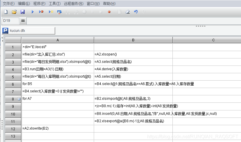This screenshot has width=241, height=142.
Task: Open the 文件(F) menu
Action: (9, 4)
